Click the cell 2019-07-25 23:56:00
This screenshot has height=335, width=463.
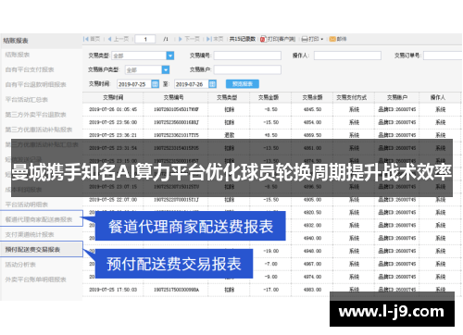[113, 122]
